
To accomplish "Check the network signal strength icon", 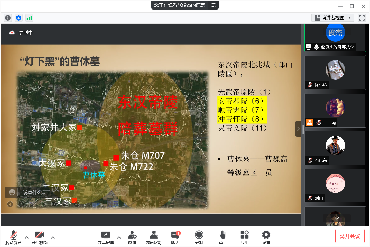I will 29,18.
